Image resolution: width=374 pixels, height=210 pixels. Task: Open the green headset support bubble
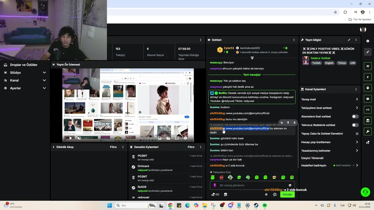click(x=365, y=192)
